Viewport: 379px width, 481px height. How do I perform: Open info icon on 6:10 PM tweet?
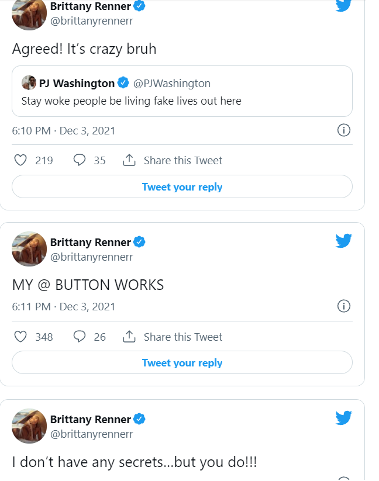[x=344, y=130]
